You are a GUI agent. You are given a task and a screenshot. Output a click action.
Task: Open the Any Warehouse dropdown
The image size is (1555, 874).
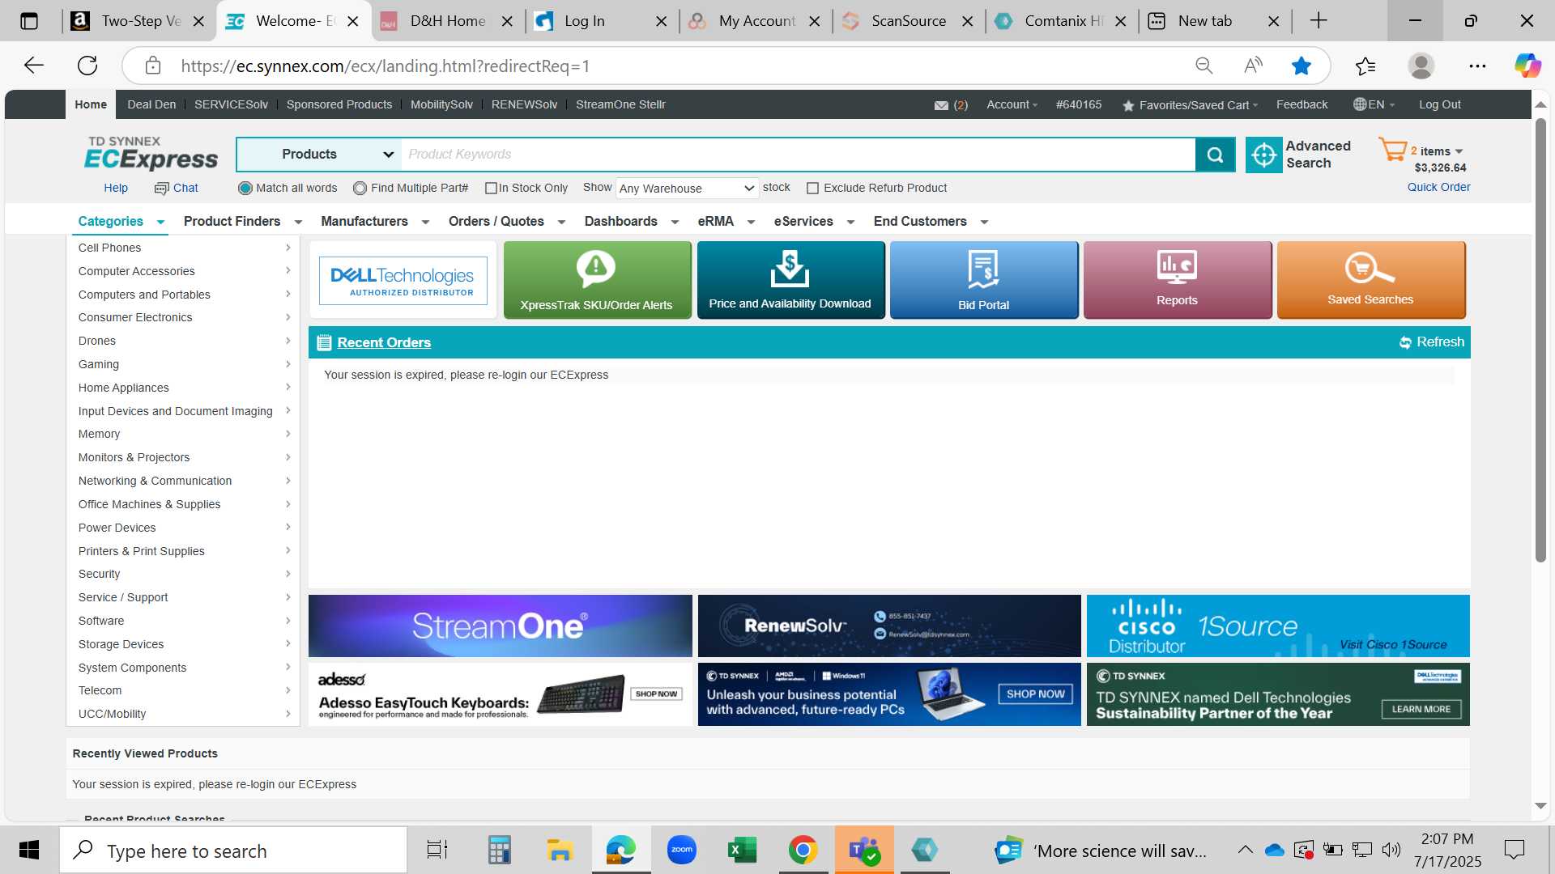point(687,189)
